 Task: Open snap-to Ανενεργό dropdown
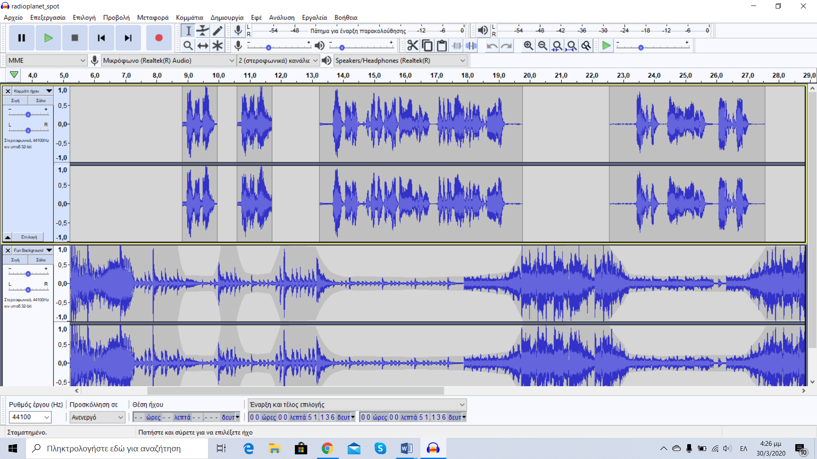[x=97, y=417]
